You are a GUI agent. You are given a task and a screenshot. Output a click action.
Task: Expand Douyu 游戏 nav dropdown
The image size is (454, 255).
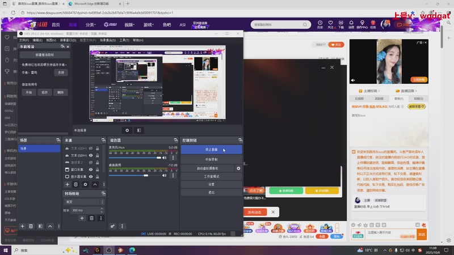click(x=148, y=25)
